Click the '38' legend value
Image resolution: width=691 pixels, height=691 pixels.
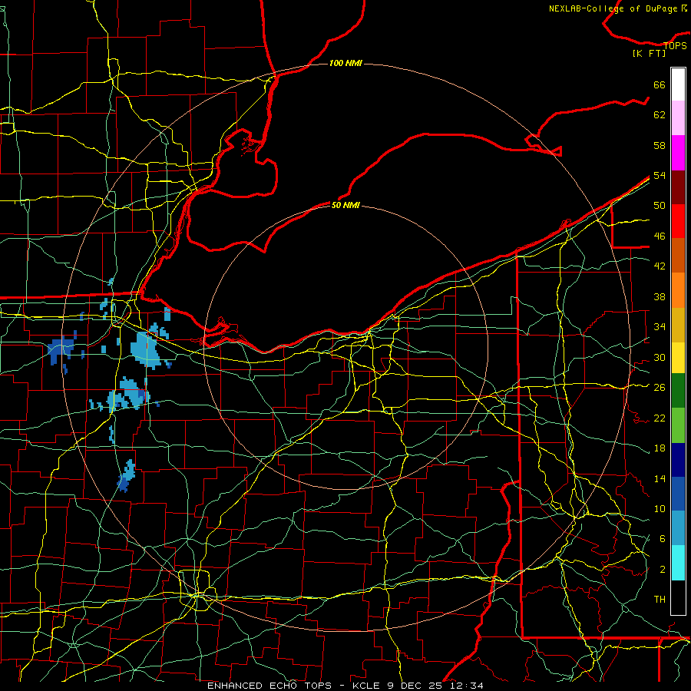[660, 296]
